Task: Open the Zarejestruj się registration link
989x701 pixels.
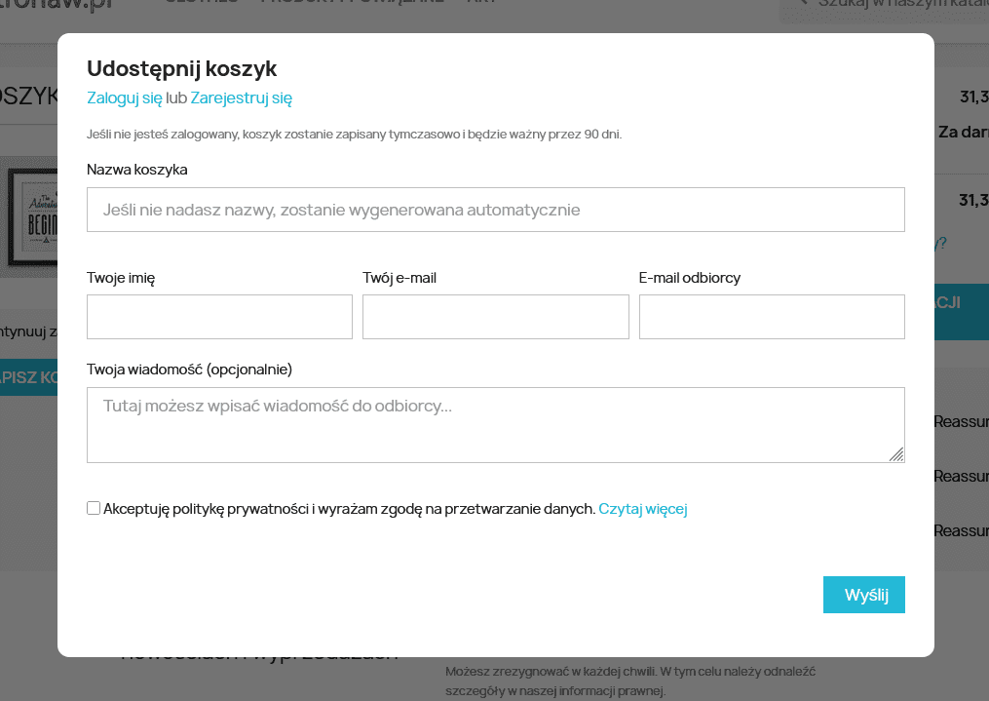Action: [x=241, y=97]
